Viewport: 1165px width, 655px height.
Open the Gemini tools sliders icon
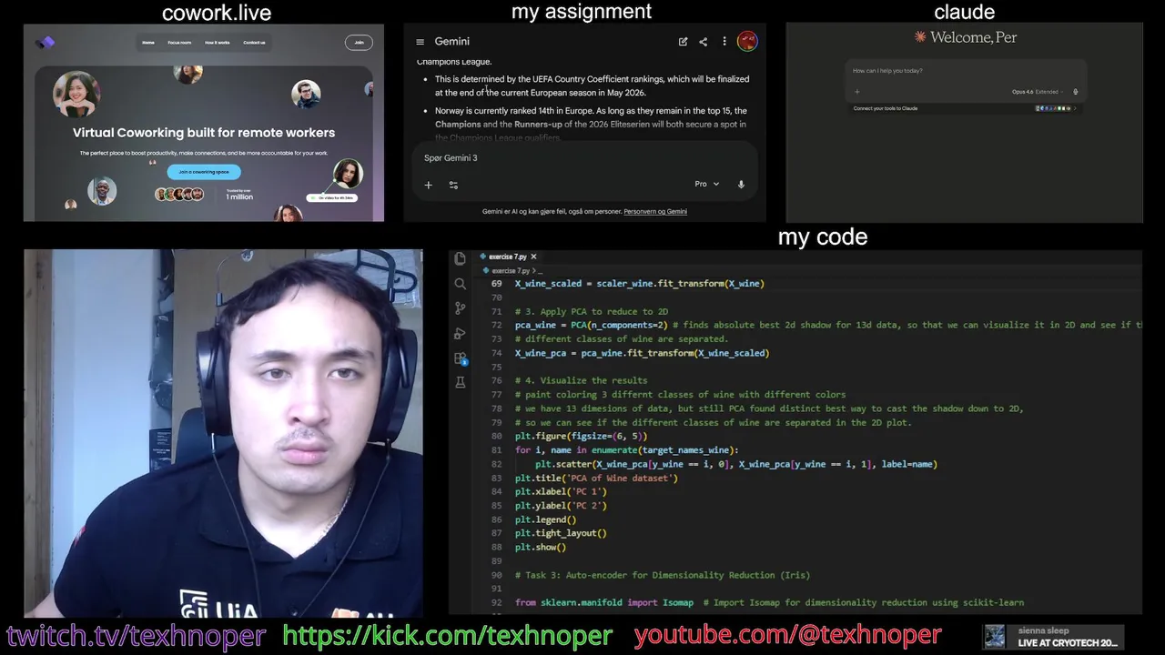453,185
